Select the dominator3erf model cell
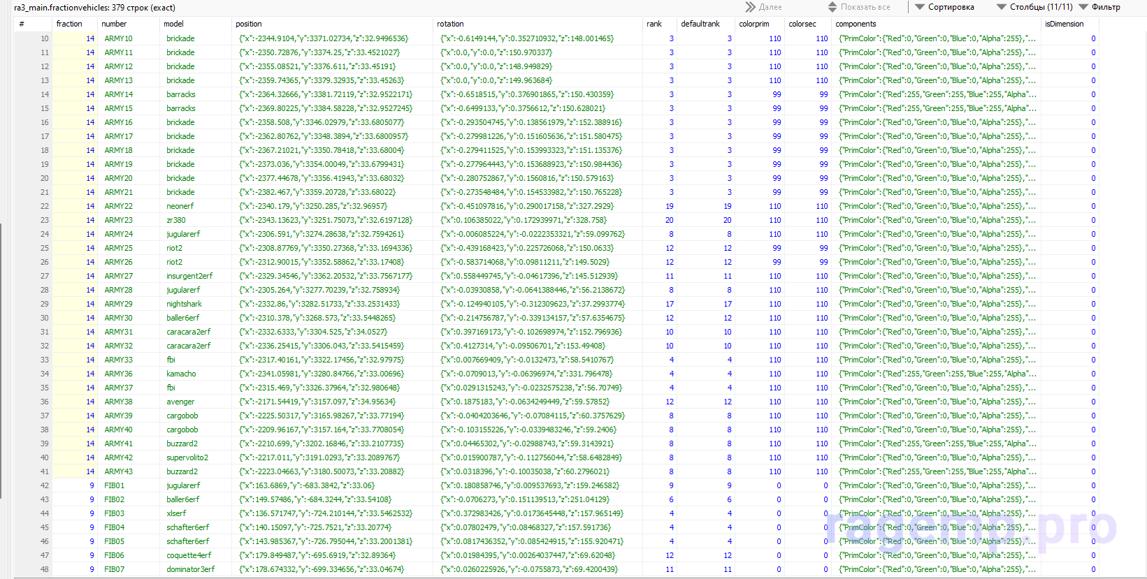 coord(190,569)
